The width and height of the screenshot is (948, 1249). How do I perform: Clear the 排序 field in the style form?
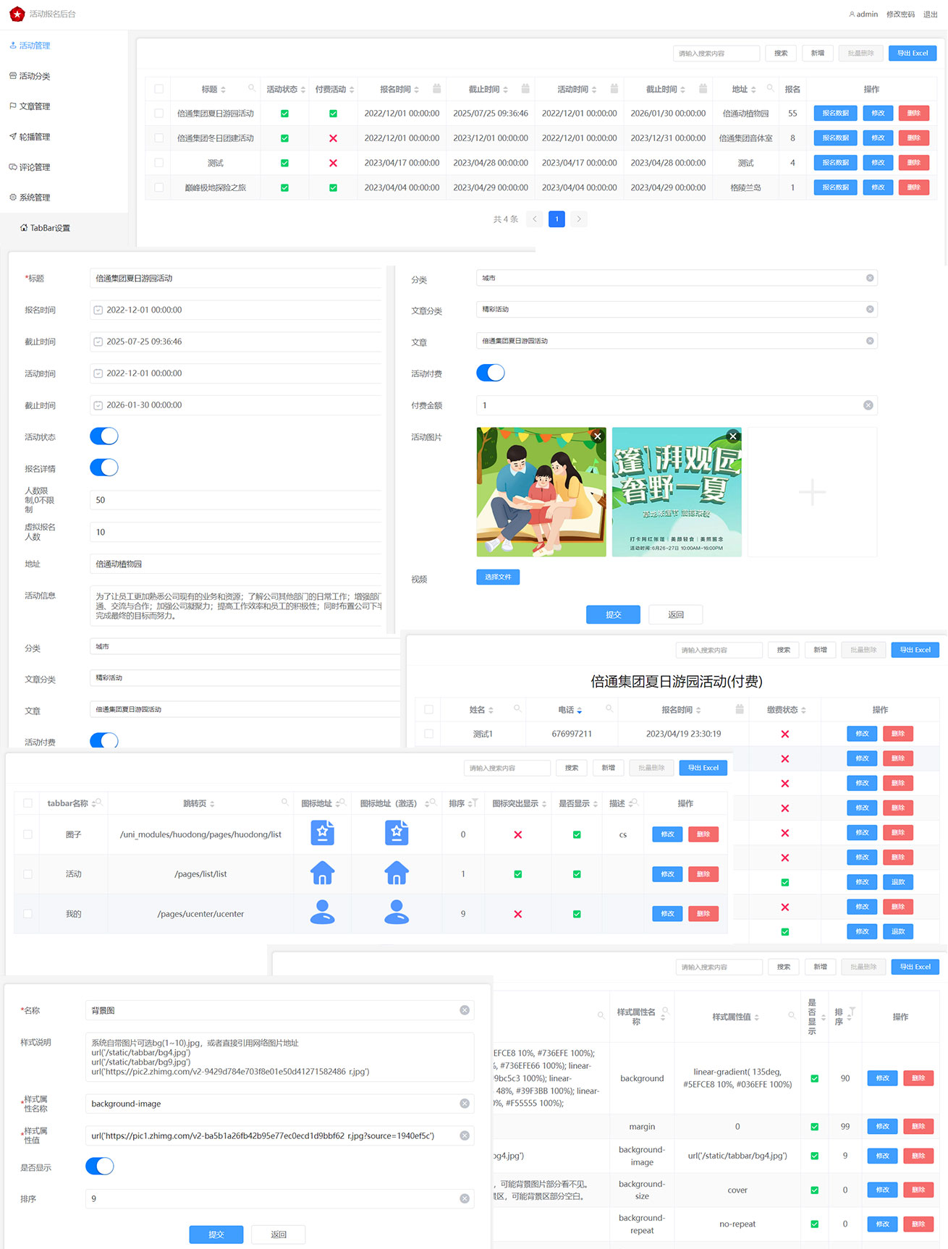(x=465, y=1199)
